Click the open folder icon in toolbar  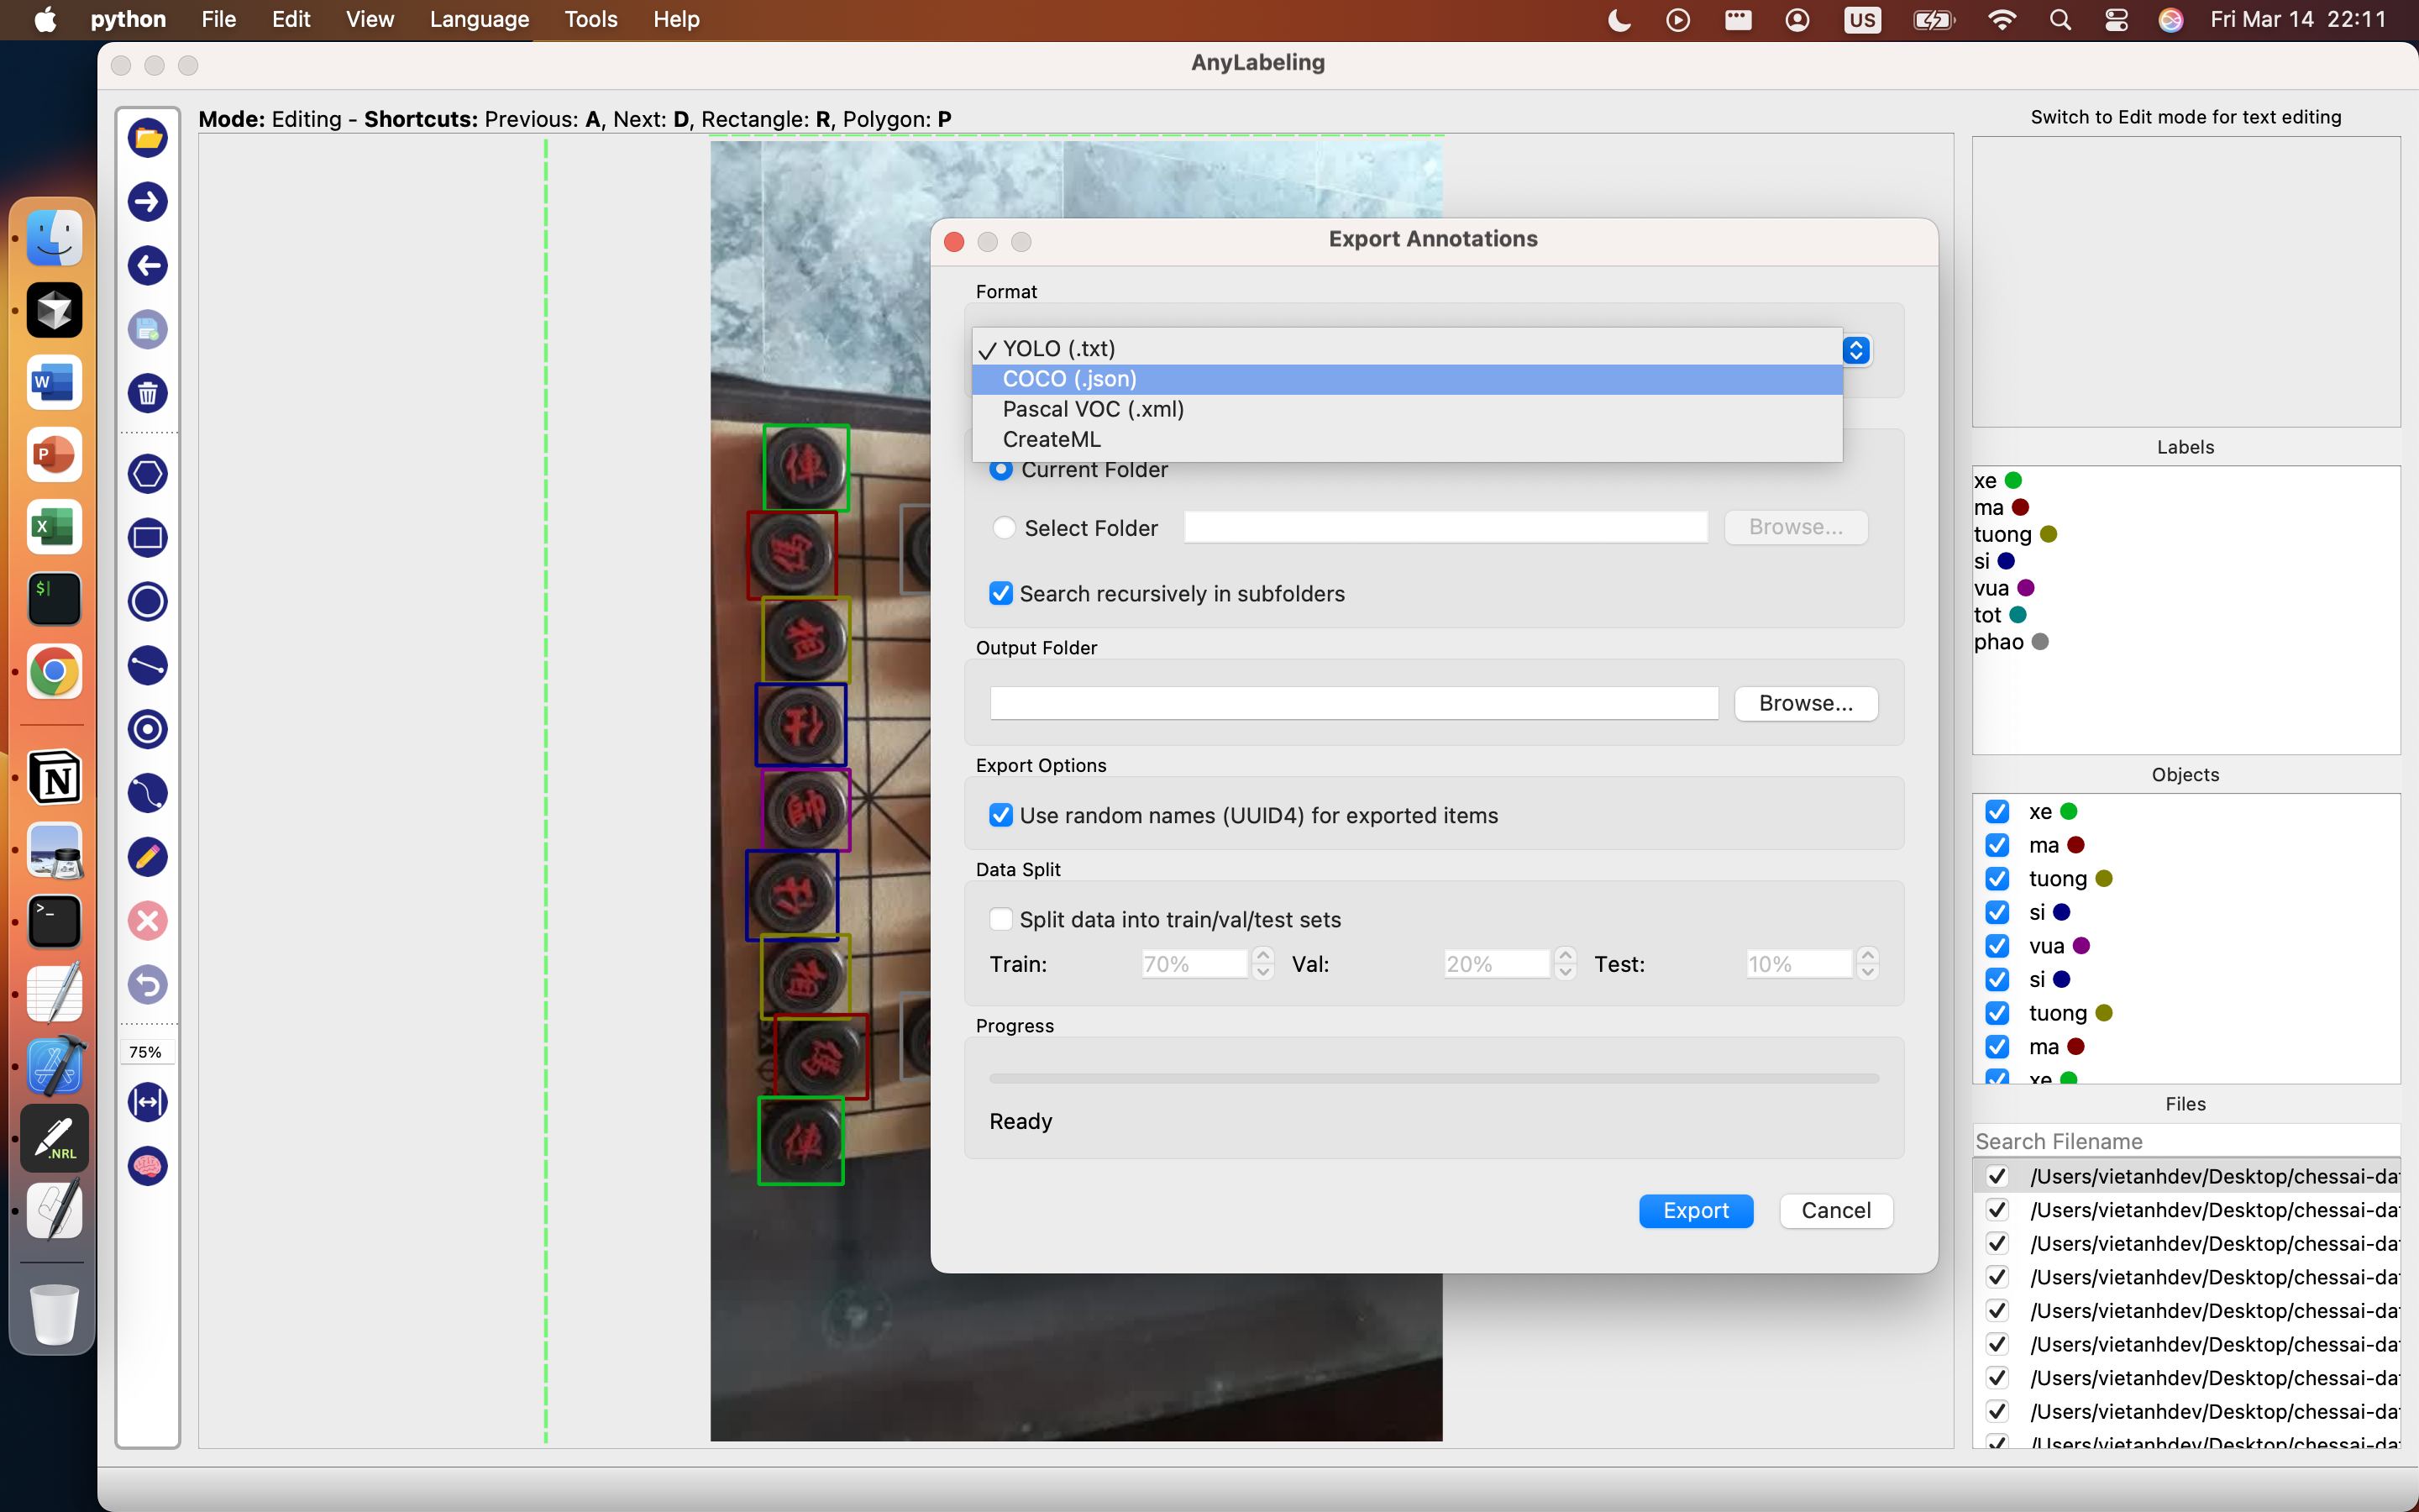[148, 138]
